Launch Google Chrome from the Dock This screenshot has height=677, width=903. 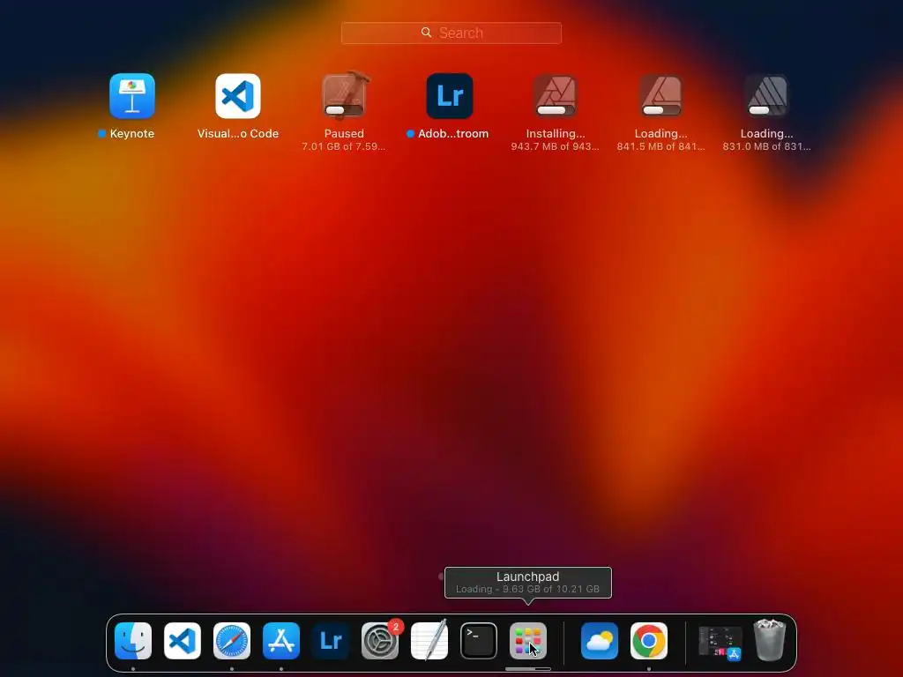pos(649,641)
